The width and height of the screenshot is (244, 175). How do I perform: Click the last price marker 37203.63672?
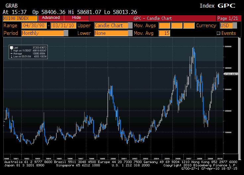click(x=231, y=74)
